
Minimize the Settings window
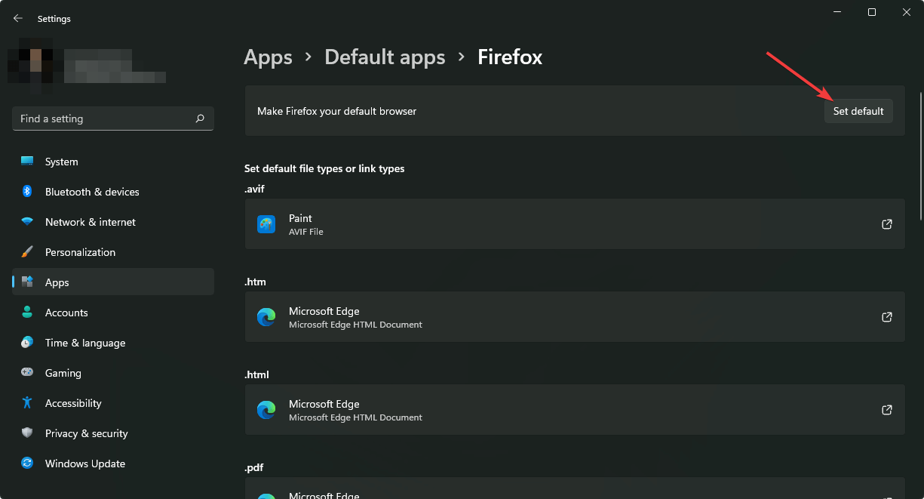[x=837, y=12]
